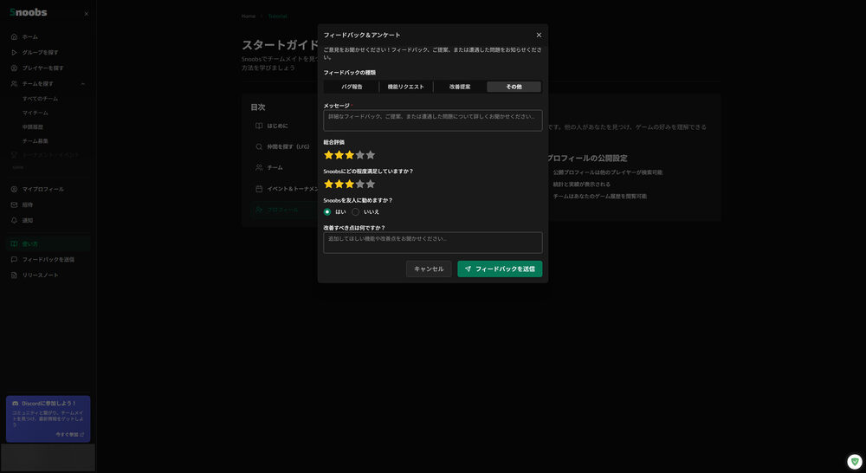Click the キャンセル button

pyautogui.click(x=429, y=269)
